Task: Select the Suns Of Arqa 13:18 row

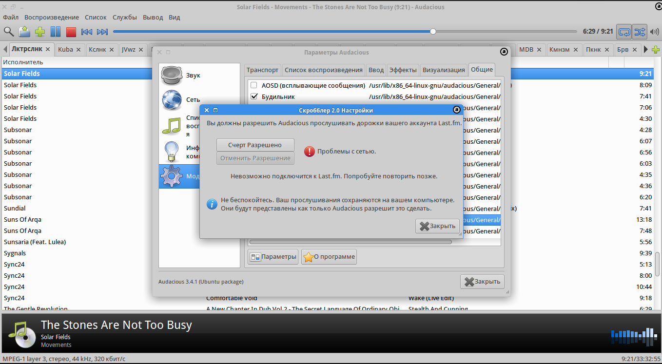Action: 328,219
